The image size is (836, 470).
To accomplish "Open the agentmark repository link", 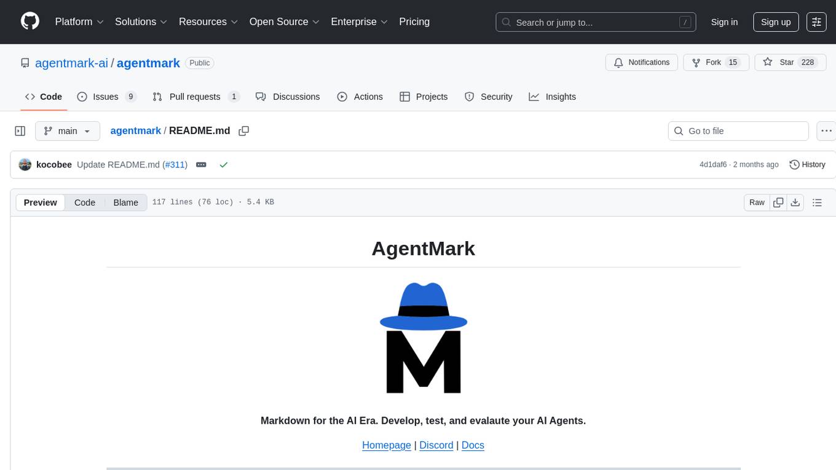I will [148, 63].
